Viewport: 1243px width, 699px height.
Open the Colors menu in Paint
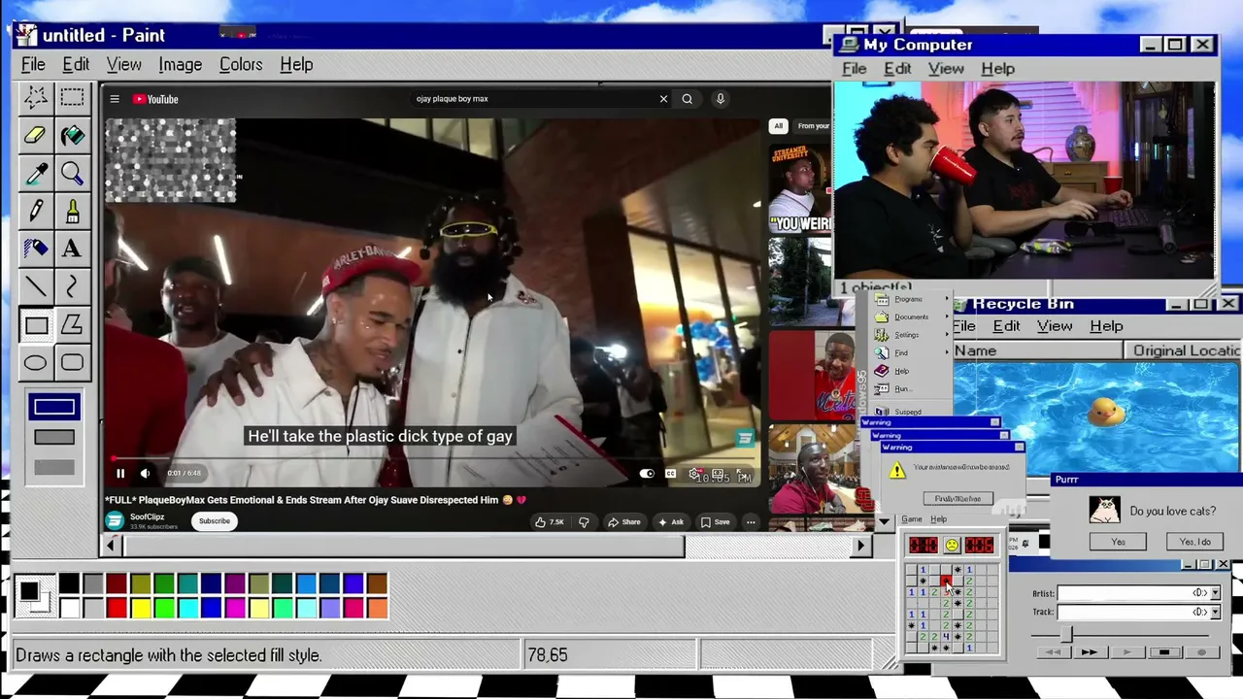241,65
